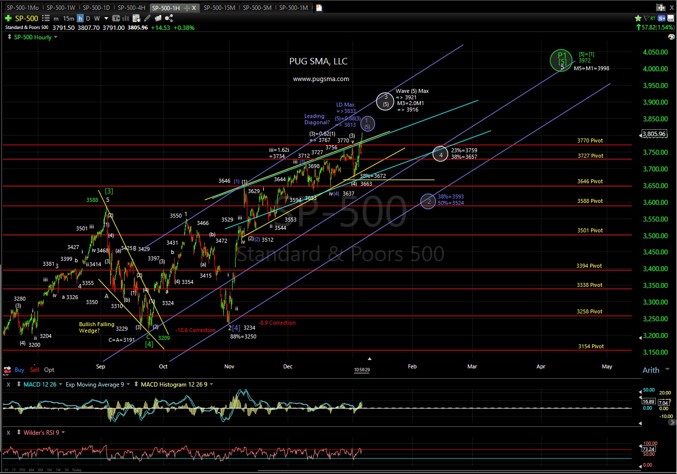Toggle the hourly 'h' timeframe button
The image size is (677, 474).
tap(80, 18)
